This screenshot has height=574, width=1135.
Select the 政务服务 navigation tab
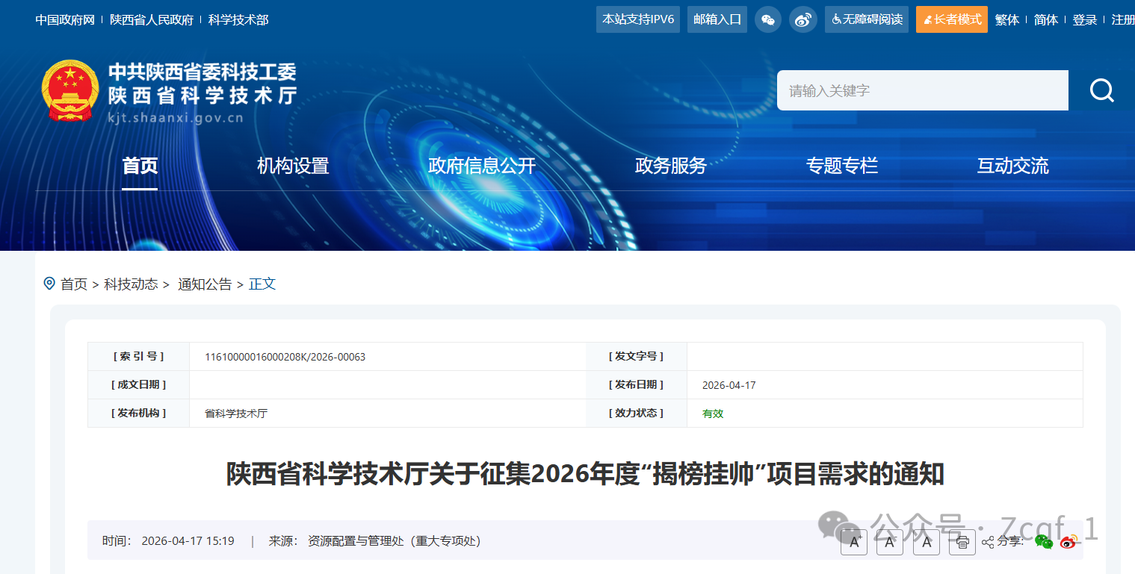coord(670,166)
